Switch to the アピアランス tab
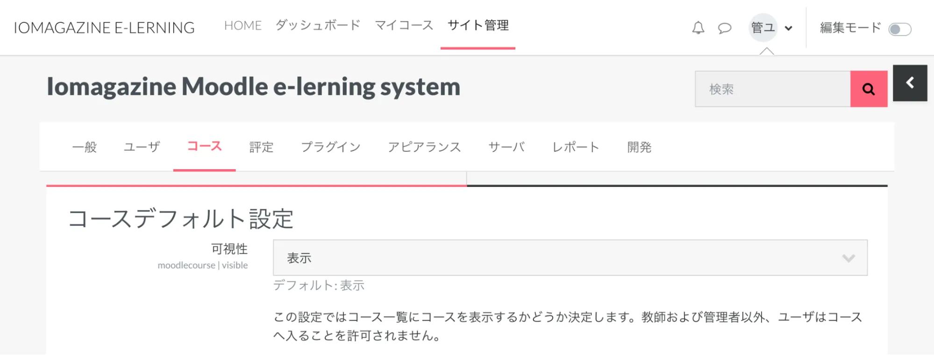 coord(424,147)
